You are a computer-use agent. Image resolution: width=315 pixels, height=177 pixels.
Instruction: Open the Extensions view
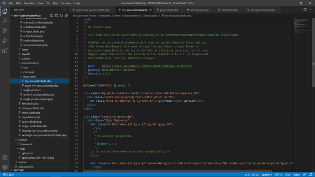[x=5, y=50]
